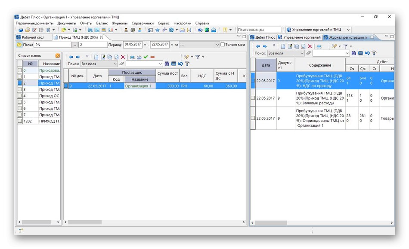Click the printer icon in Приход ТМЦ toolbar

132,57
